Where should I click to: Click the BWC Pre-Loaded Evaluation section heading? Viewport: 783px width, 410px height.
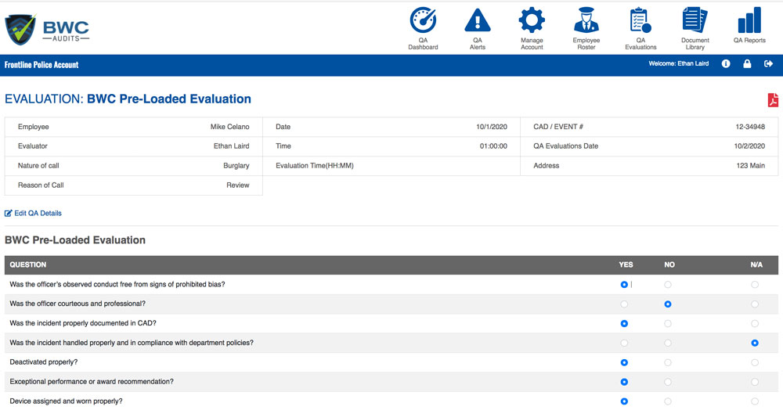pos(75,240)
